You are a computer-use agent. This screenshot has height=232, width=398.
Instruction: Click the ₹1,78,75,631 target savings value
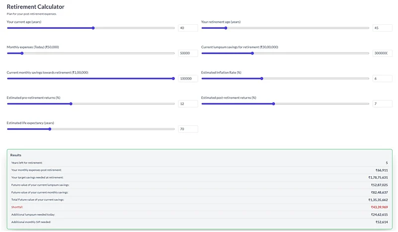click(378, 177)
